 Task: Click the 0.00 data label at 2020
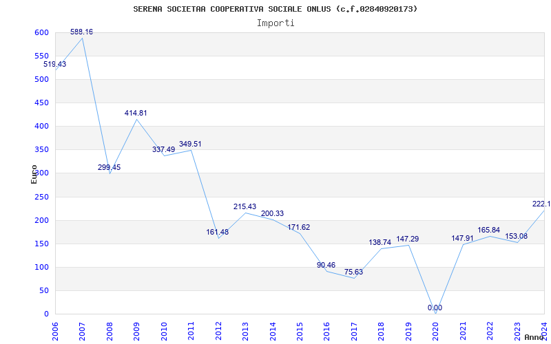pyautogui.click(x=435, y=308)
